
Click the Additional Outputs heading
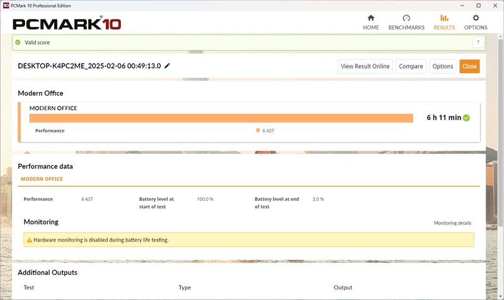(x=48, y=272)
